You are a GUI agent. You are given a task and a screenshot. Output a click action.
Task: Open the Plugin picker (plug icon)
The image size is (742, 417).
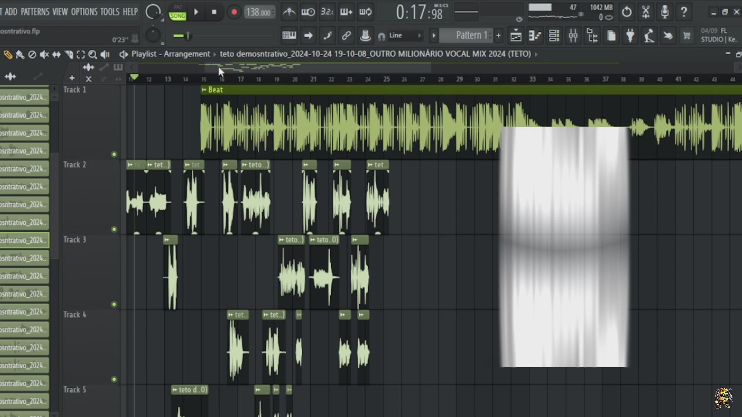(x=630, y=35)
